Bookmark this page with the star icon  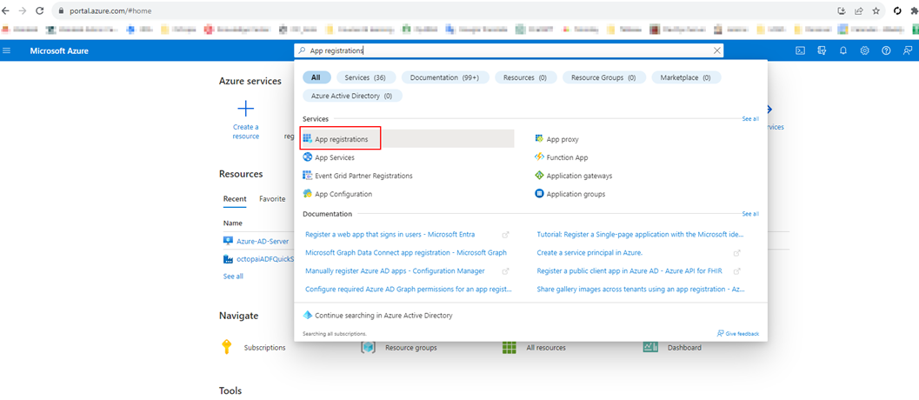click(876, 10)
